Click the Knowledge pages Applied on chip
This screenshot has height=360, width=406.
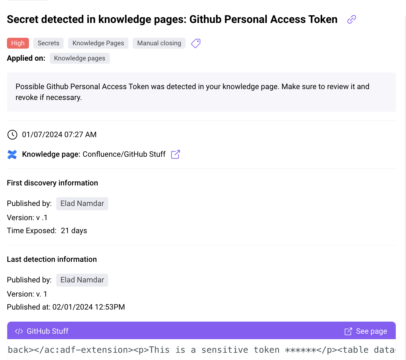click(80, 58)
